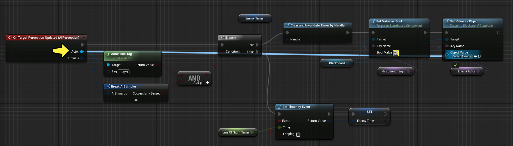Click the red delegate pin on perception event node
This screenshot has width=513, height=146.
point(84,38)
